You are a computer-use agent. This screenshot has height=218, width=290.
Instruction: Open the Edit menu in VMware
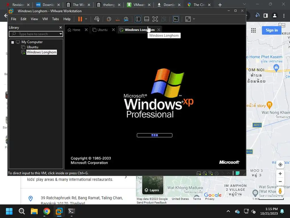23,19
